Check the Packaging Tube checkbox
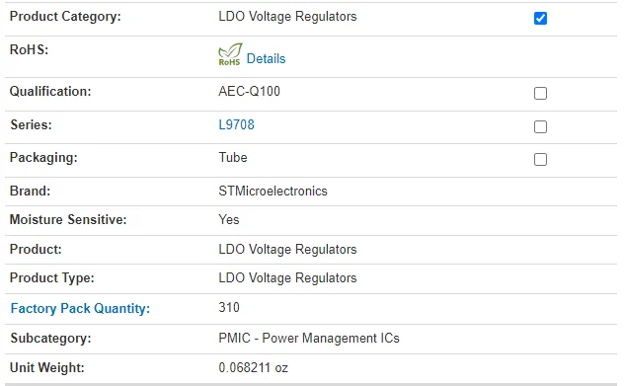Screen dimensions: 624x386 pos(540,159)
